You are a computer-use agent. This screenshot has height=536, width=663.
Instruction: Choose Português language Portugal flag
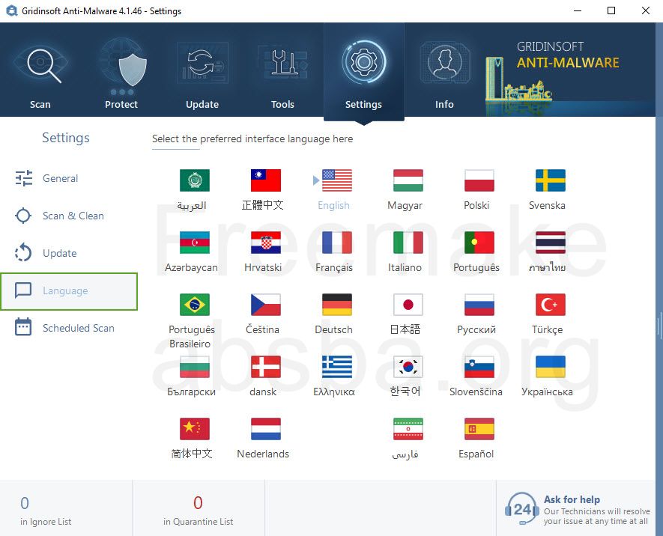(479, 243)
